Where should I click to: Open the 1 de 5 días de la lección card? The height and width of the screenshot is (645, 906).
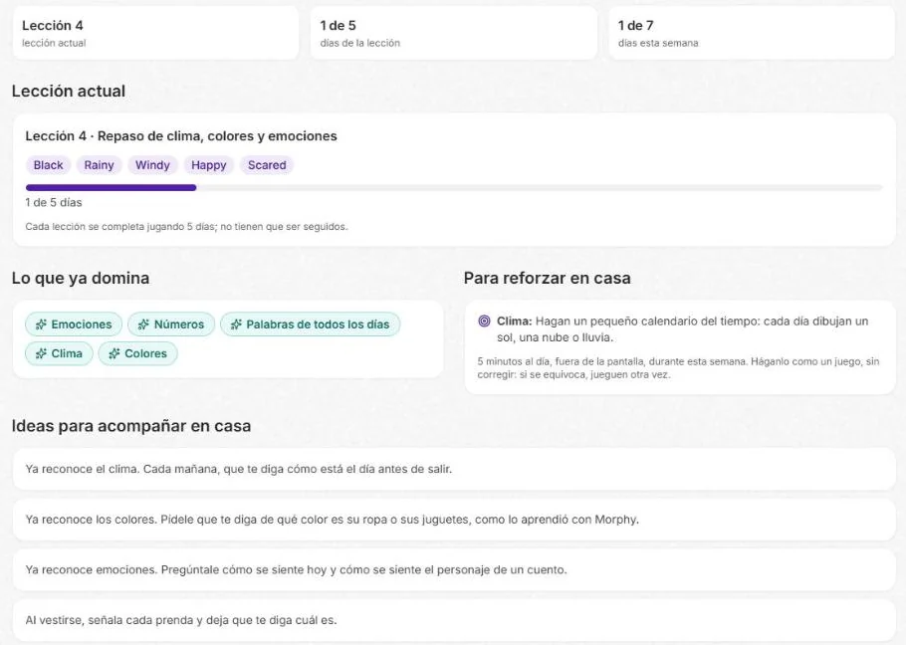454,33
